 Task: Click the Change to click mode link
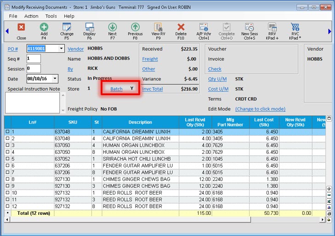(260, 109)
